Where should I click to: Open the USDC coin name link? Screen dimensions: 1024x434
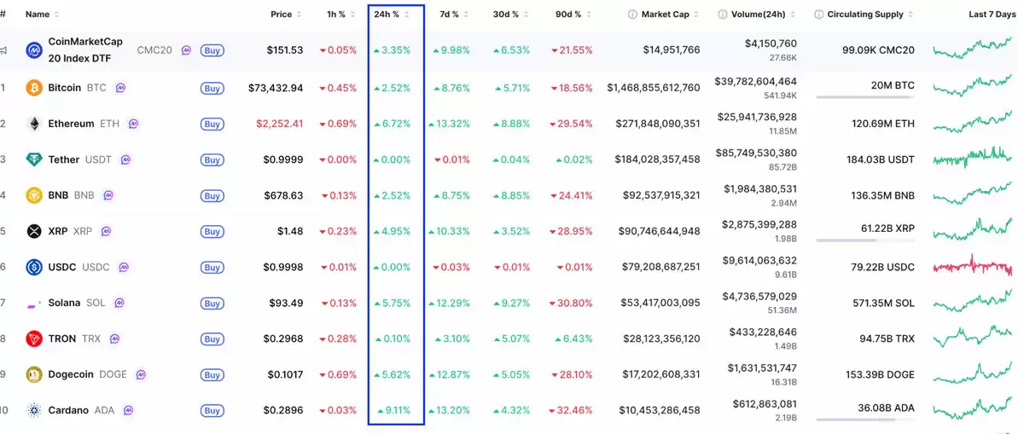point(62,267)
